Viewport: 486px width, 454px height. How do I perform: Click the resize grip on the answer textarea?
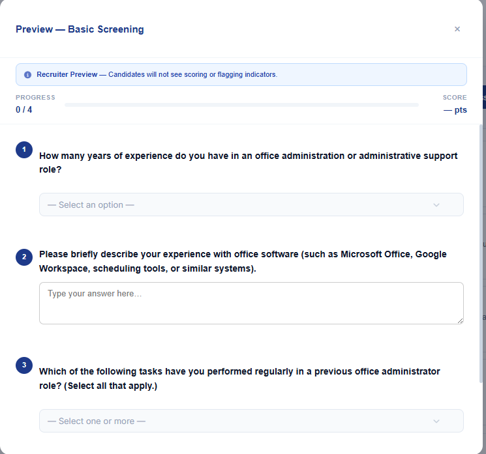(x=461, y=321)
